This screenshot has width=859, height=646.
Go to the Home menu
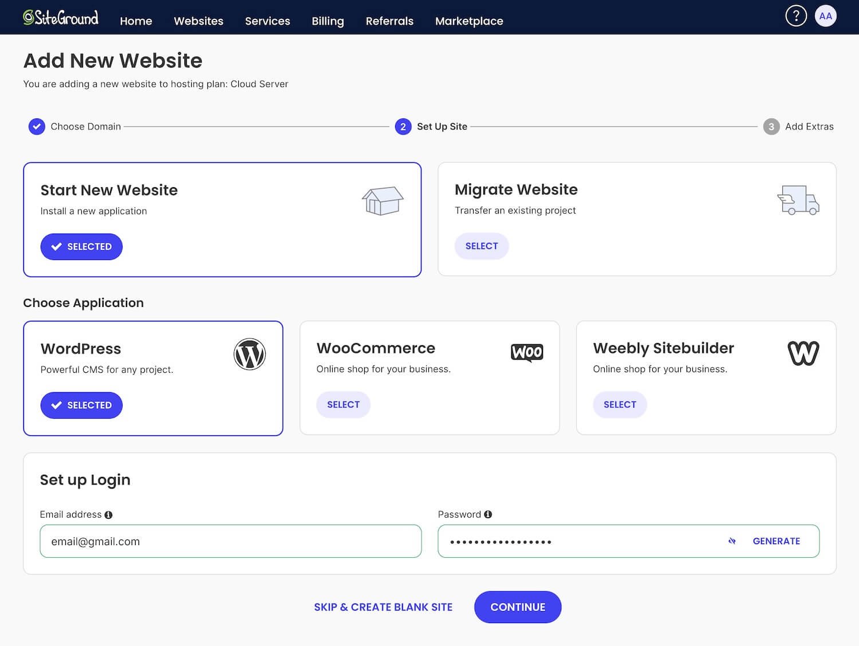[136, 21]
